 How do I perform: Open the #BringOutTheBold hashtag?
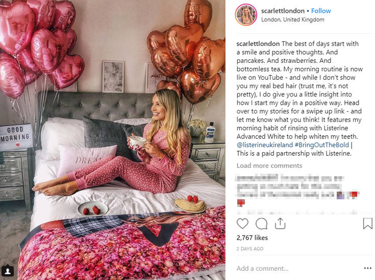[321, 145]
